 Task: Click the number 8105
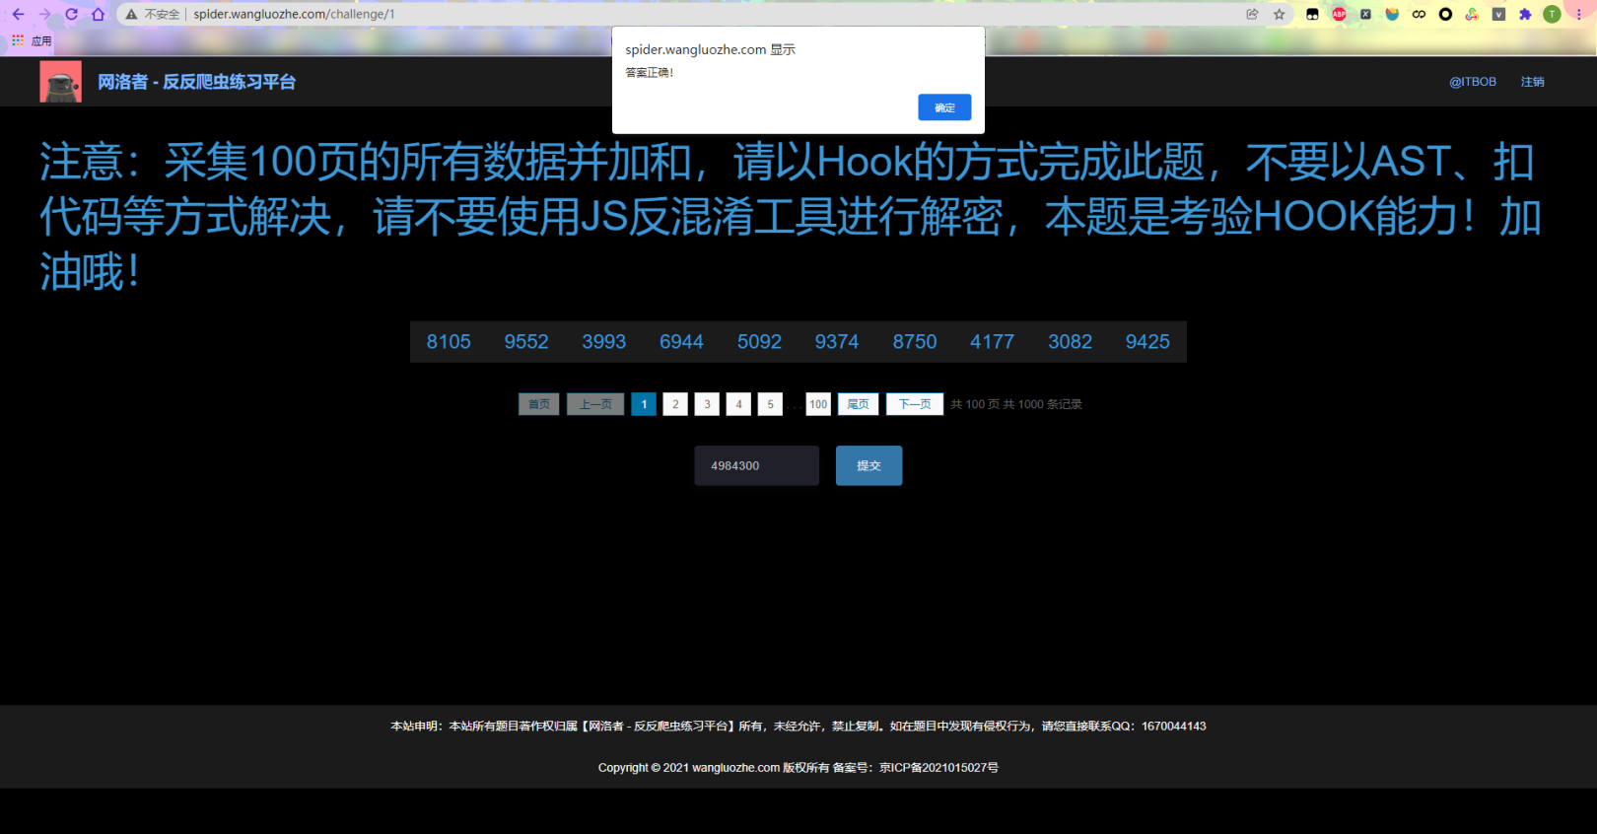(x=449, y=342)
